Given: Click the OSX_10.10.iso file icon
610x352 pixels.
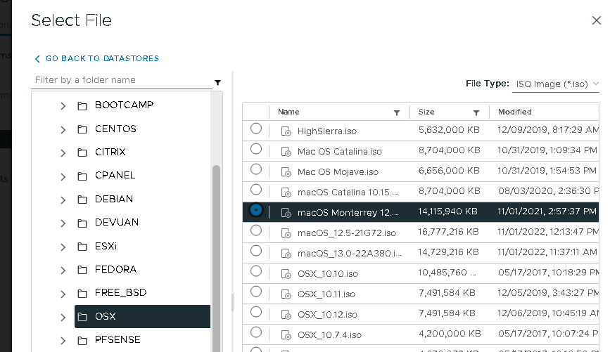Looking at the screenshot, I should (x=286, y=274).
